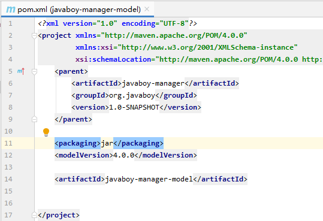Image resolution: width=323 pixels, height=221 pixels.
Task: Click the fold end marker on line 9
Action: [x=34, y=119]
